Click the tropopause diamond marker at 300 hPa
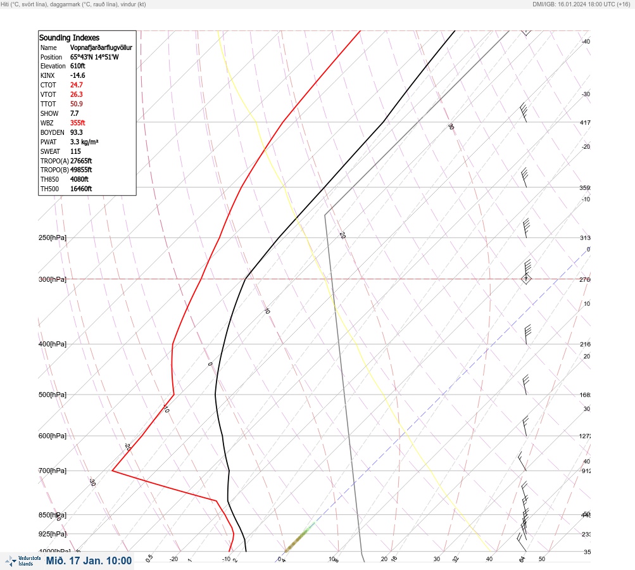The image size is (635, 570). [526, 279]
